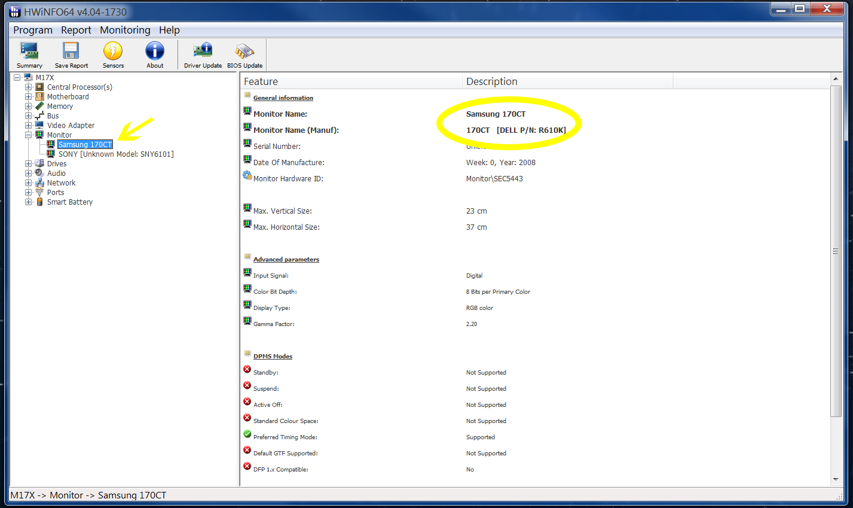The image size is (853, 508).
Task: Click the Audio speaker icon
Action: (x=40, y=173)
